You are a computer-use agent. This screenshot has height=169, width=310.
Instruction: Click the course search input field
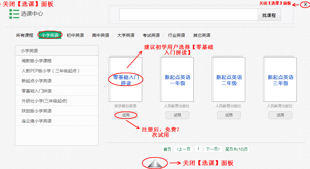[188, 15]
